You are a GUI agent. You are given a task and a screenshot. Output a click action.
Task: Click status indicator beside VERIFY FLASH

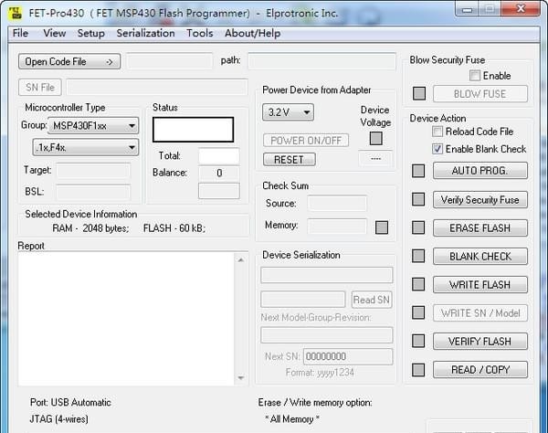click(418, 341)
